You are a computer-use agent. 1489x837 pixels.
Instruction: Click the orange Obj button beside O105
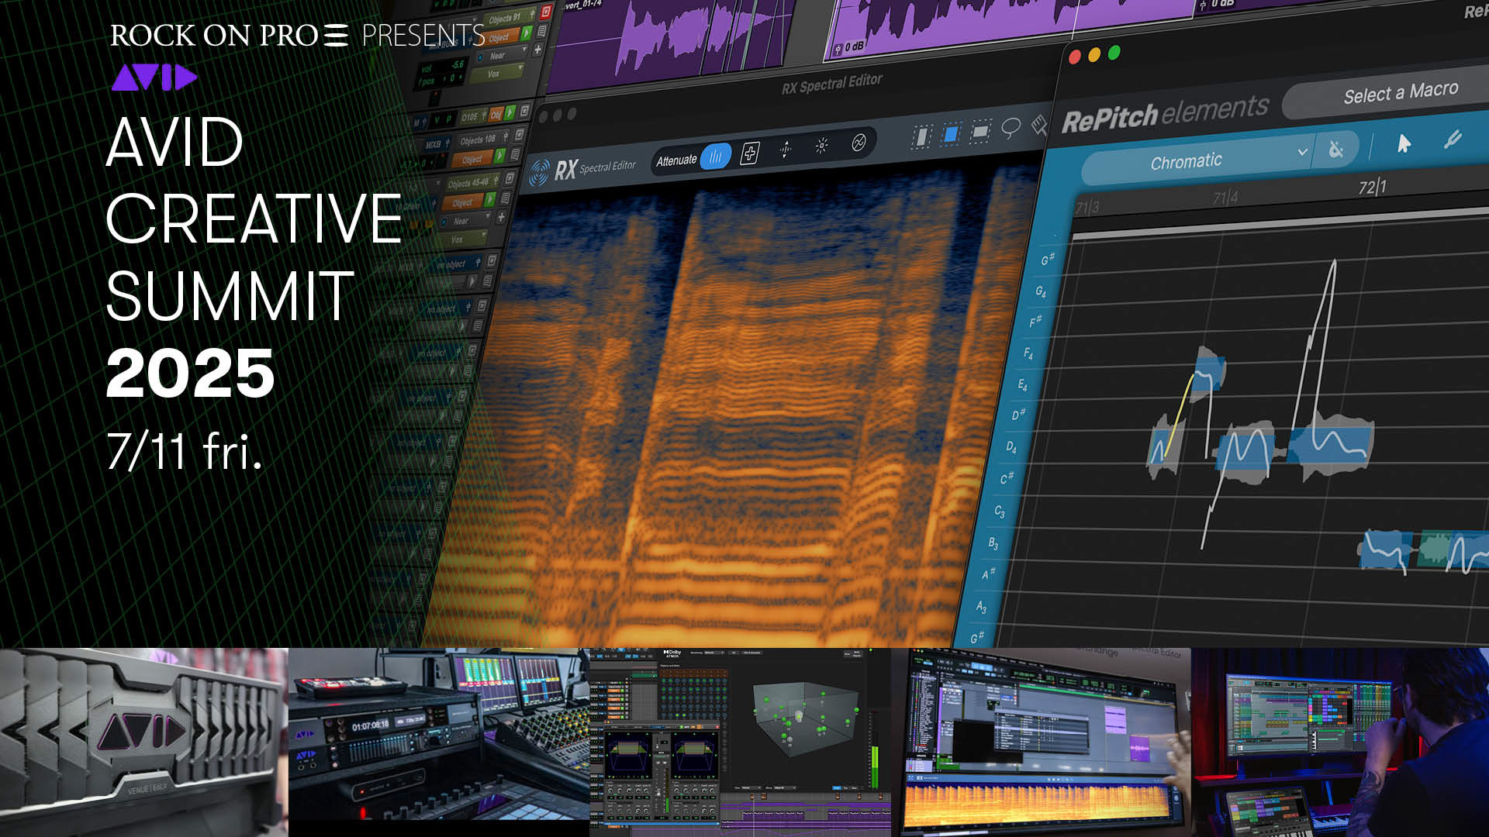point(496,114)
